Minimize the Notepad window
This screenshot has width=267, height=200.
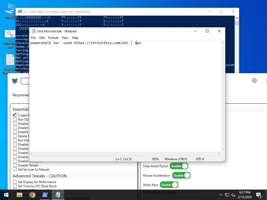(x=196, y=31)
